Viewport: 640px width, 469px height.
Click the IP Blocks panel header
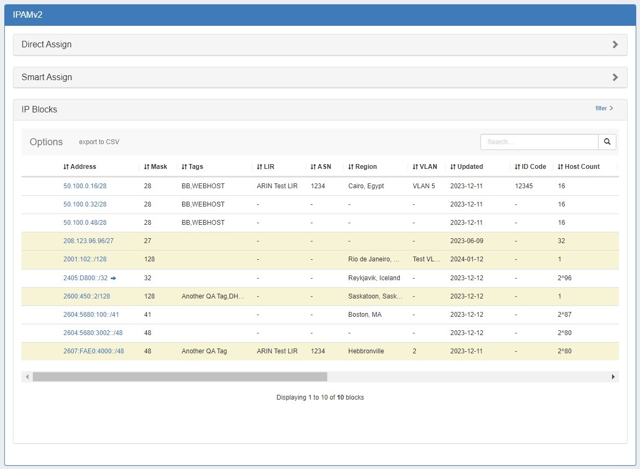tap(39, 110)
